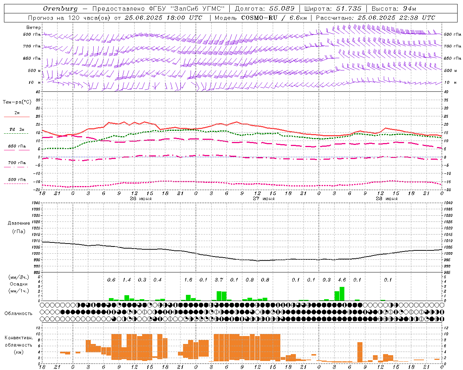The image size is (463, 370).
Task: Click the '2м' temperature legend entry
Action: pyautogui.click(x=17, y=113)
